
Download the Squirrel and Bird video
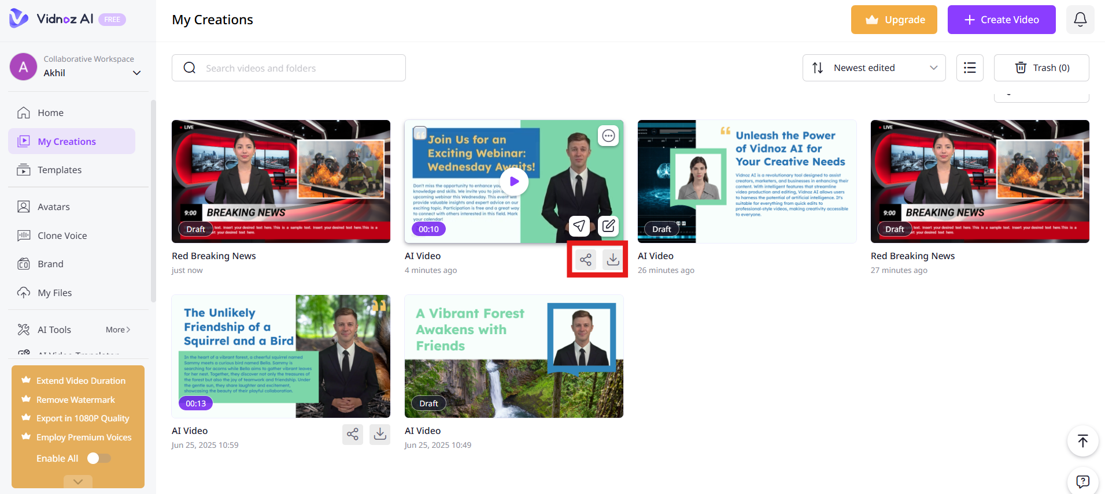[x=380, y=434]
